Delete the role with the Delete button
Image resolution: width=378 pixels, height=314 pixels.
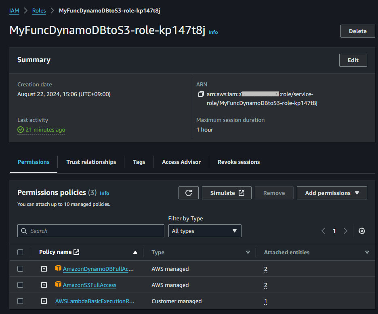[357, 31]
